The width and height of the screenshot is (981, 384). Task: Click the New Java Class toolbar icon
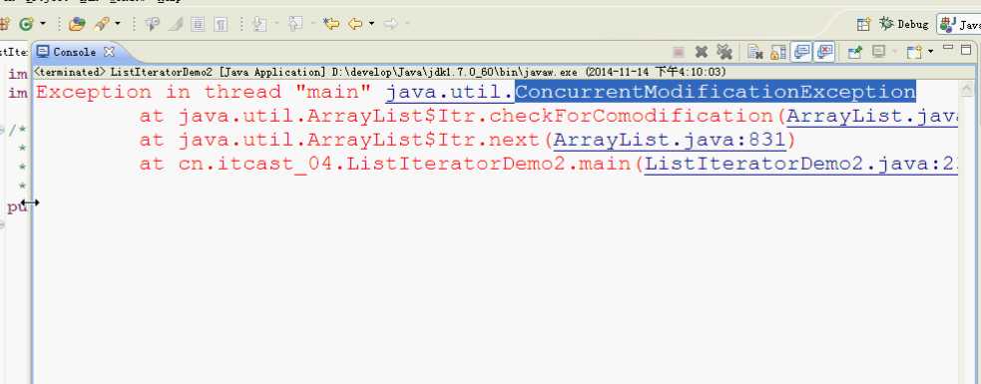[26, 24]
